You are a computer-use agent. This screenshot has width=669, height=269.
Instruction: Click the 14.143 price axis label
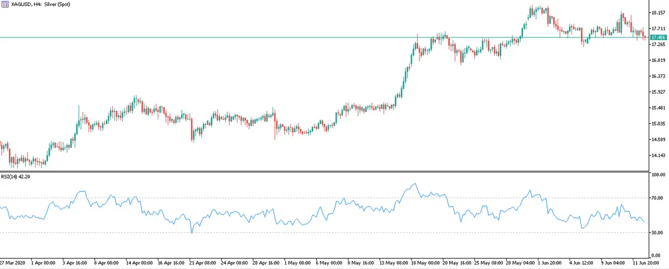(658, 155)
